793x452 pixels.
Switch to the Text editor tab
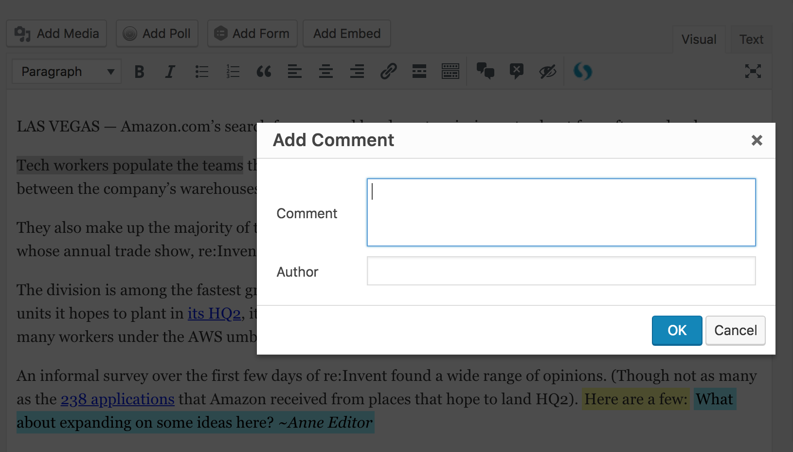751,39
